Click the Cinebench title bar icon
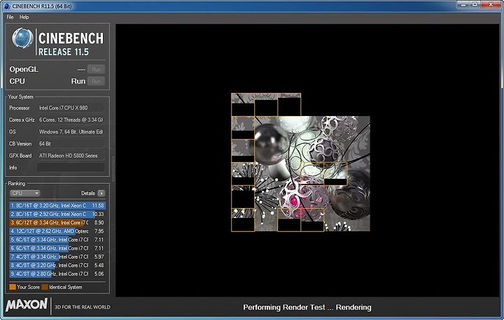The width and height of the screenshot is (504, 320). tap(7, 6)
